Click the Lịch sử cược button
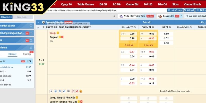 [x=175, y=10]
